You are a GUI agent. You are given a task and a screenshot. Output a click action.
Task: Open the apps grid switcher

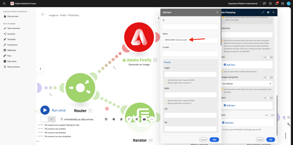click(282, 3)
